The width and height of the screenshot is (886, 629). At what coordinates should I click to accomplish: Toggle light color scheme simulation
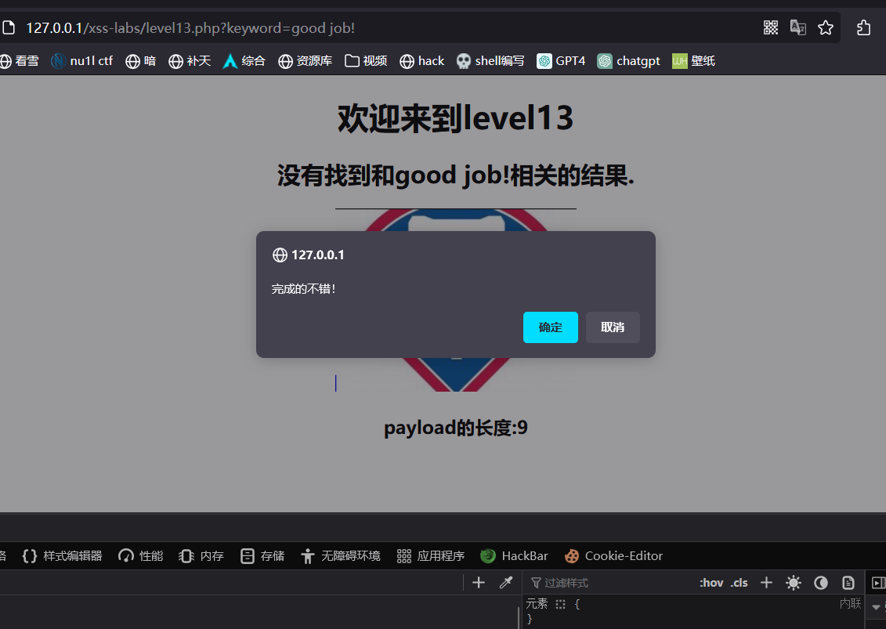pos(794,582)
